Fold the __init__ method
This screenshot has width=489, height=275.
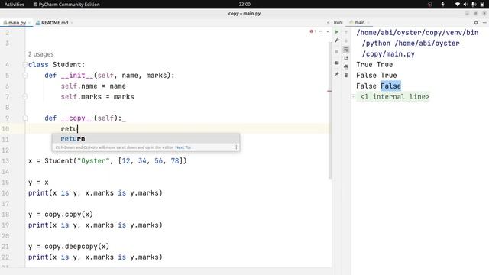tap(25, 75)
